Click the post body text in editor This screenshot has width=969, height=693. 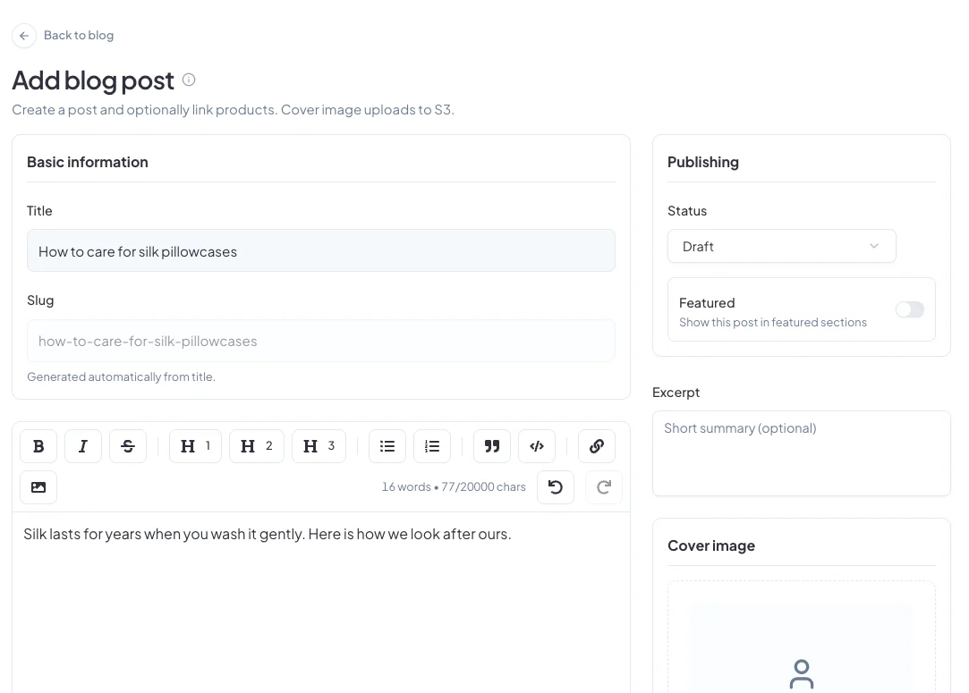268,534
